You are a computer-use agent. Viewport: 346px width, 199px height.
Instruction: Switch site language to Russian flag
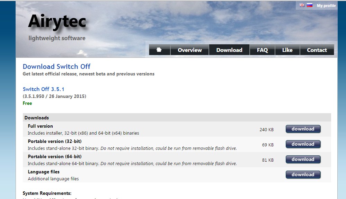pos(310,5)
